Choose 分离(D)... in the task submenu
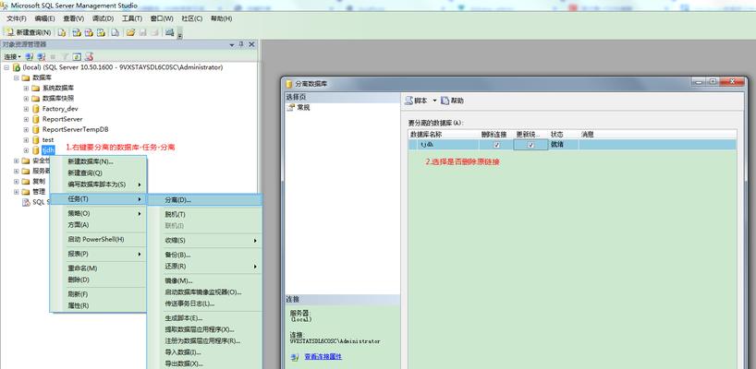Viewport: 756px width, 369px height. (x=204, y=199)
